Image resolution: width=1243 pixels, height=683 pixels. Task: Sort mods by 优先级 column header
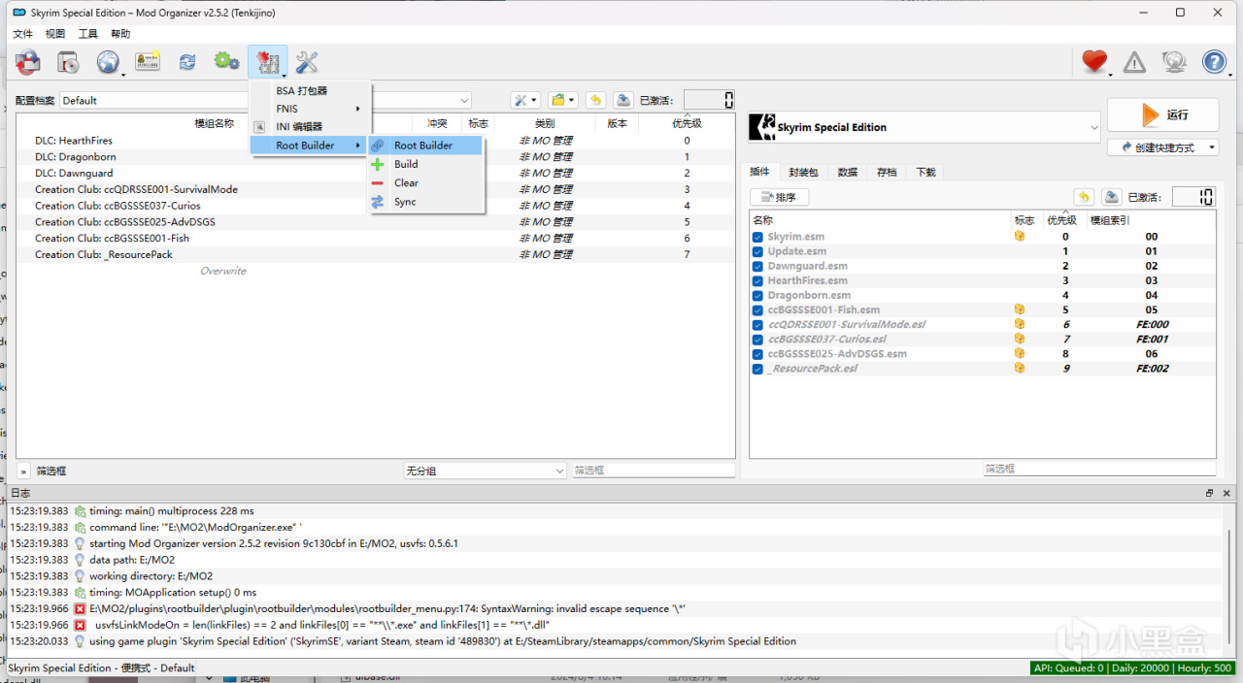point(687,123)
